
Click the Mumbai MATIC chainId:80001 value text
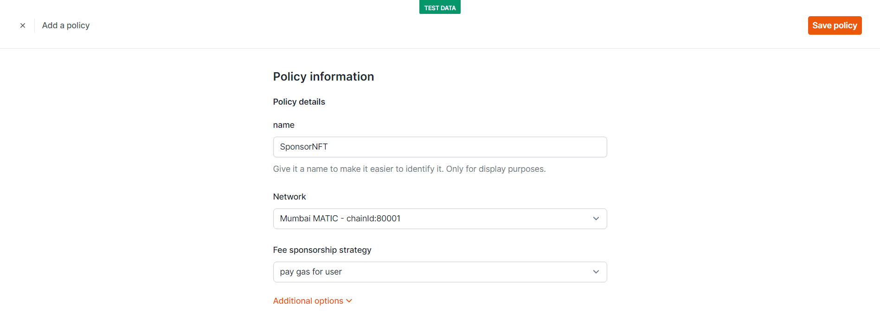click(340, 219)
